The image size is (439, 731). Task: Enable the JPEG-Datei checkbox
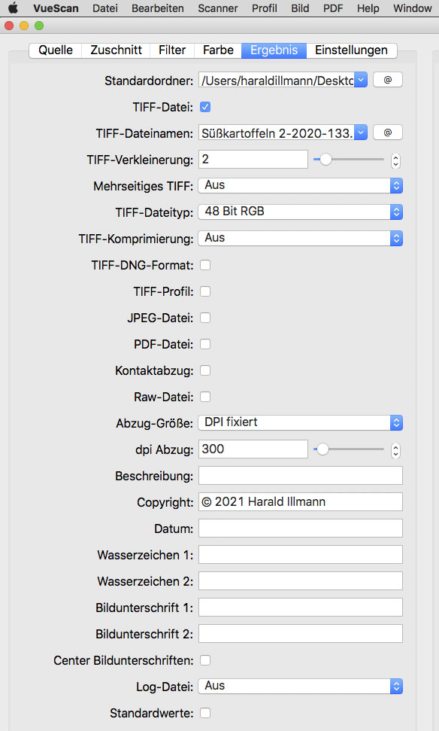tap(205, 318)
